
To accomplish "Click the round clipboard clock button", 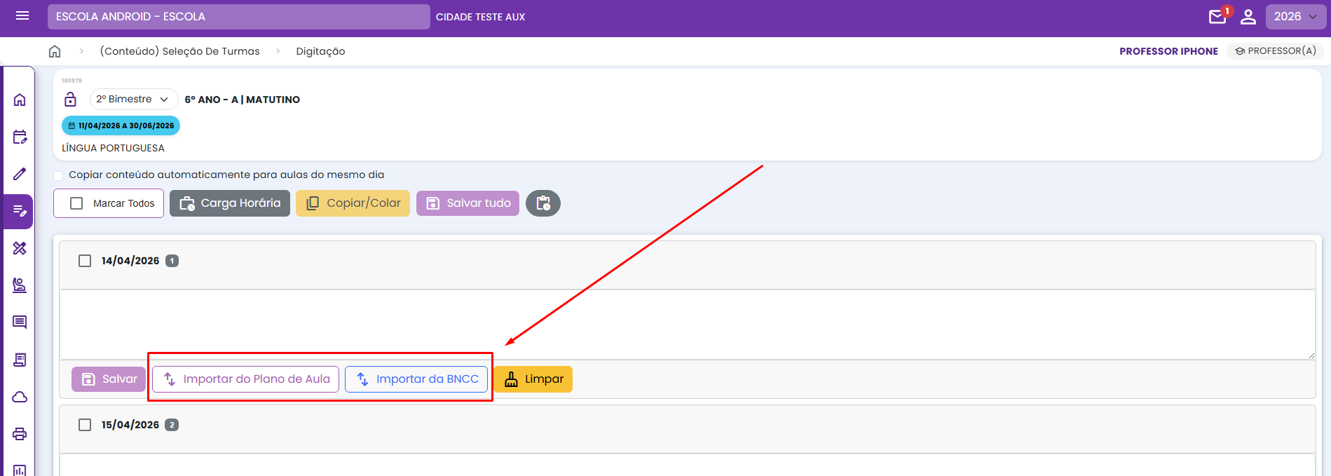I will [x=542, y=203].
